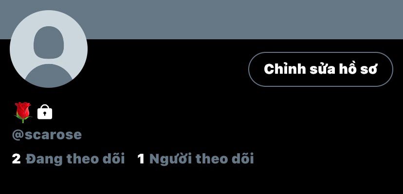Click the "theo dõi" text after Đang

tap(95, 159)
